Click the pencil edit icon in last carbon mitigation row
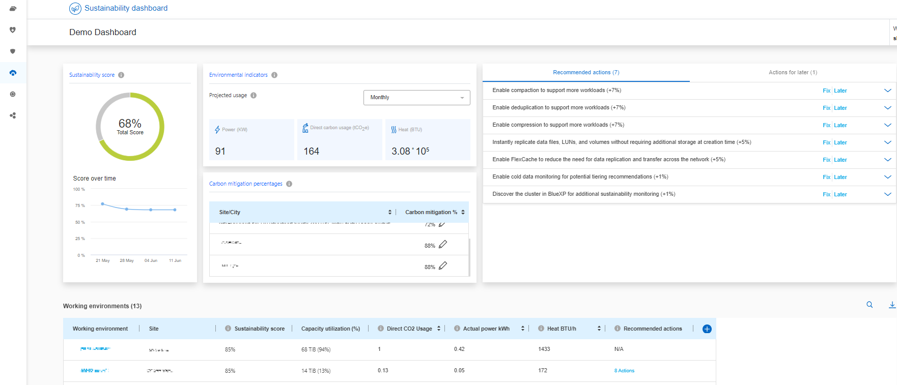This screenshot has width=897, height=385. click(x=443, y=265)
